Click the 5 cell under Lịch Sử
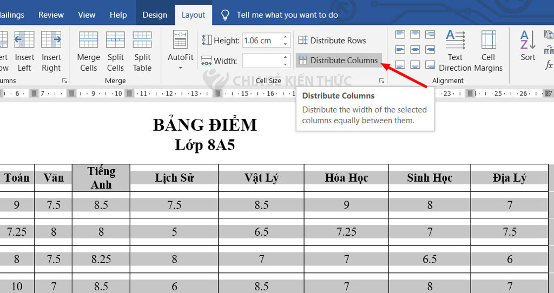This screenshot has width=554, height=293. click(x=174, y=232)
